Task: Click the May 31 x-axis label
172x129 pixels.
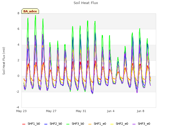Action: [81, 111]
